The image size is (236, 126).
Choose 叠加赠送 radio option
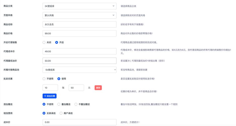(59, 104)
